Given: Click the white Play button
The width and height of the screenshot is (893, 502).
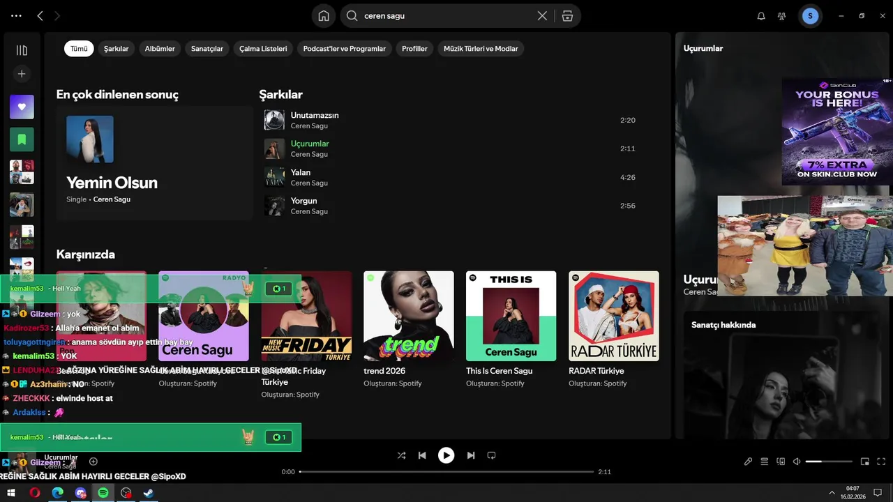Looking at the screenshot, I should point(446,455).
